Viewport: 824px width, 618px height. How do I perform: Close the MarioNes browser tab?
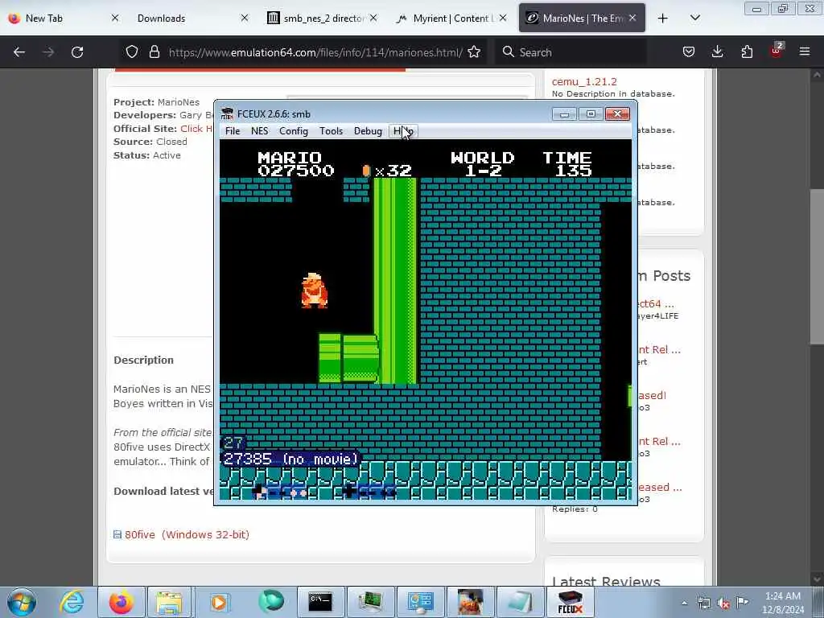632,18
